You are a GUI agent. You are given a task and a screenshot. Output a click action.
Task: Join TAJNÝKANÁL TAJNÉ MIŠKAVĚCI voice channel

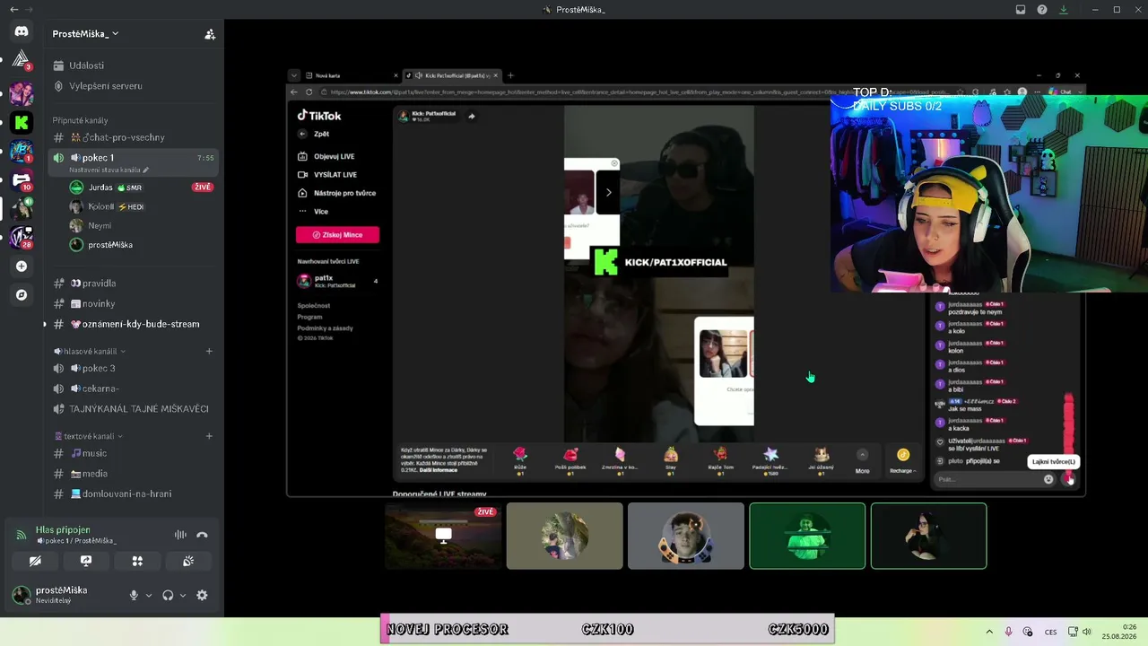click(x=133, y=408)
